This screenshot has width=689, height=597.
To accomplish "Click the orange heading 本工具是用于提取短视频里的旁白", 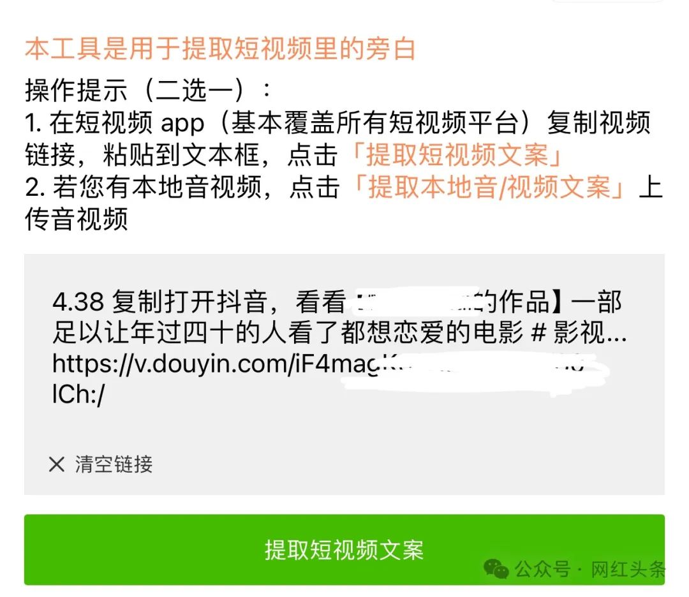I will (x=220, y=48).
